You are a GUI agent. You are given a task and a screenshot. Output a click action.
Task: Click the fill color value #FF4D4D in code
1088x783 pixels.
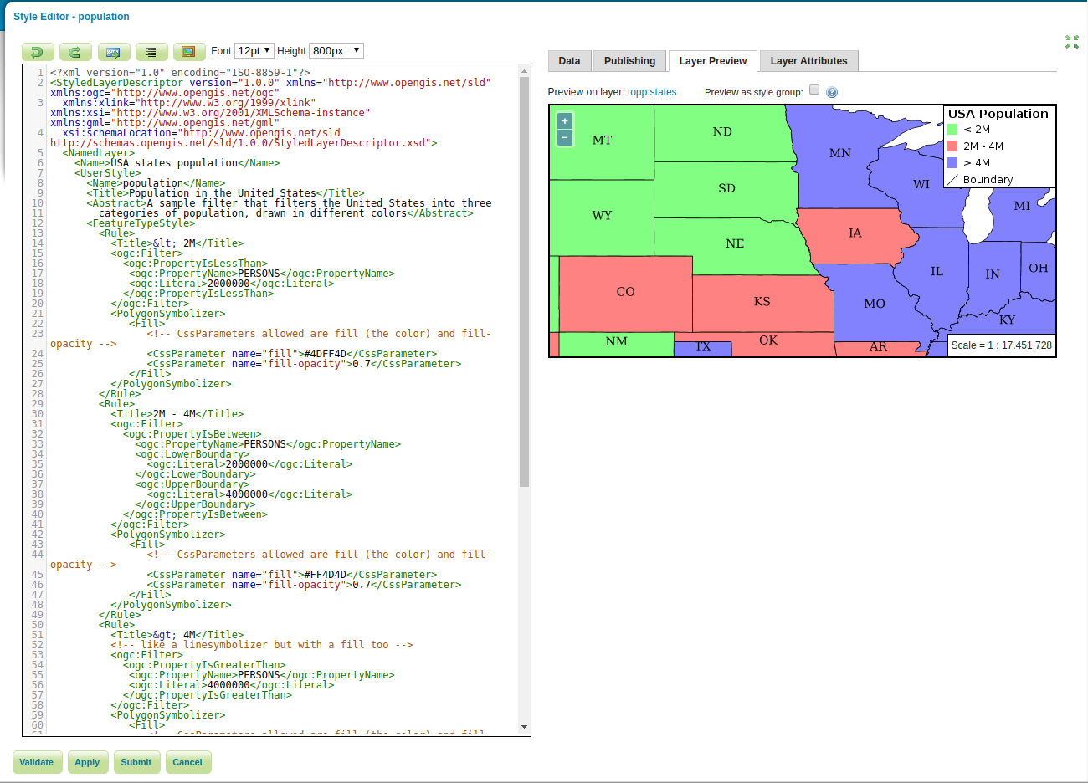(x=326, y=575)
